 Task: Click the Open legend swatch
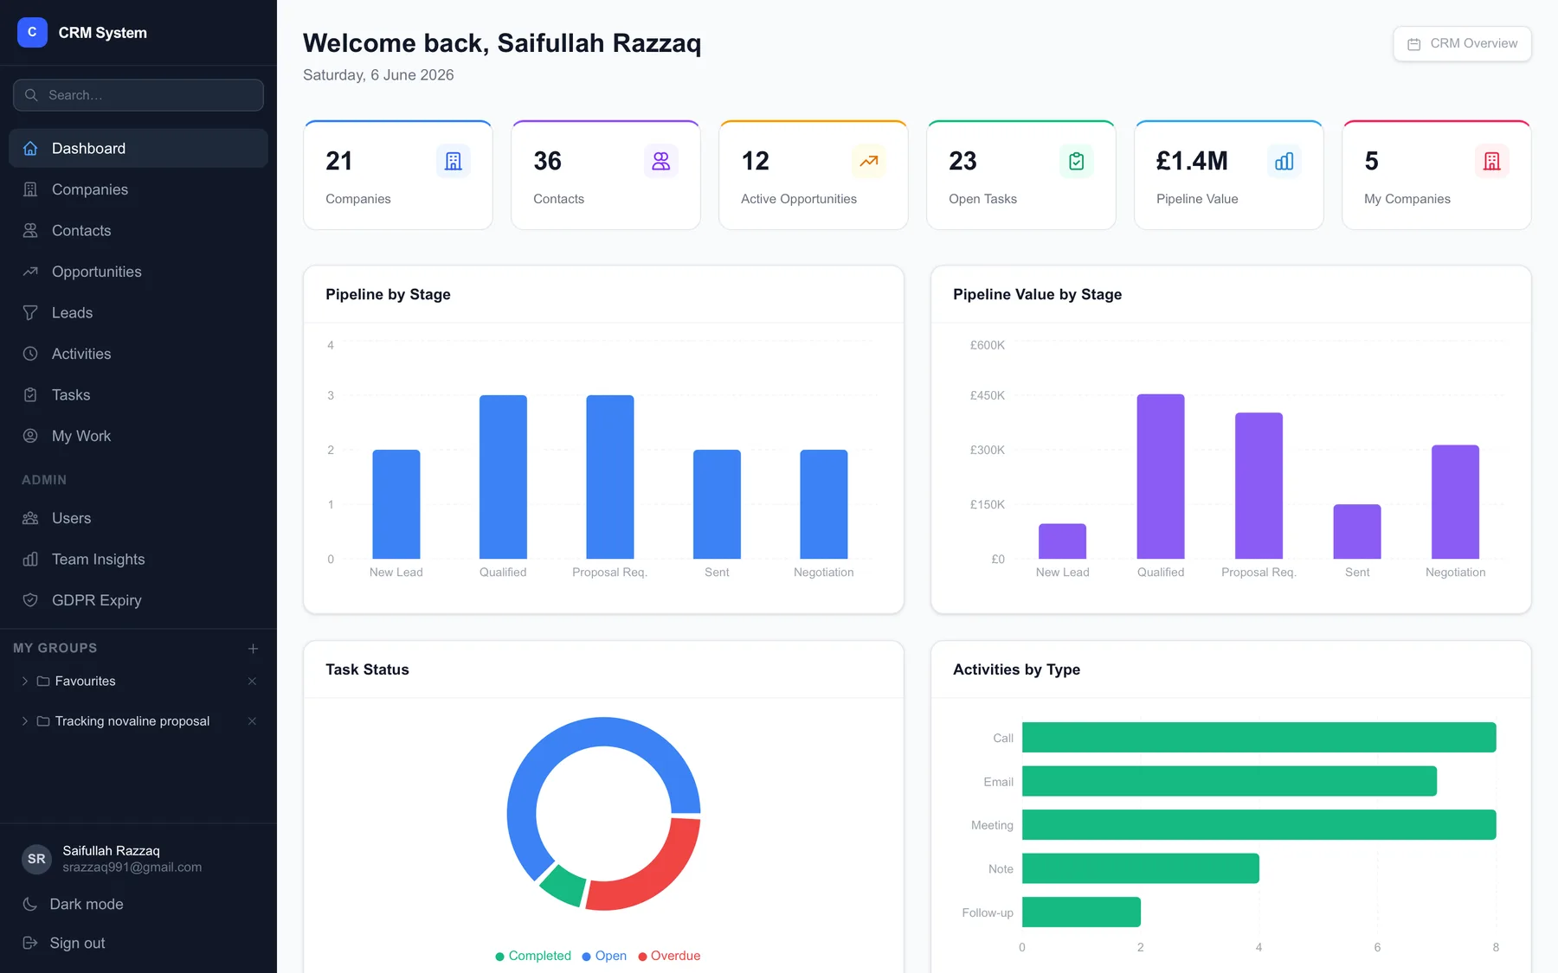tap(586, 957)
